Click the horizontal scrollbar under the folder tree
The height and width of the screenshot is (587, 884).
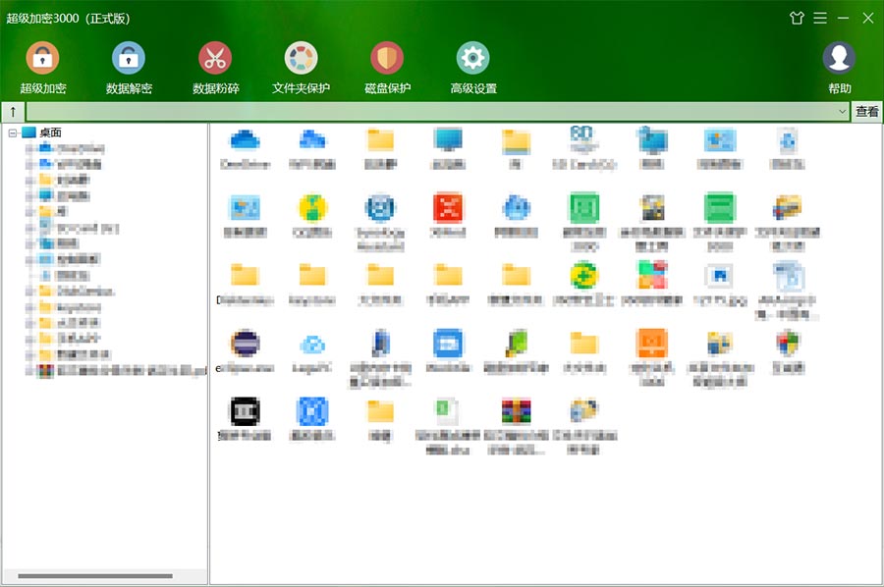click(x=95, y=575)
